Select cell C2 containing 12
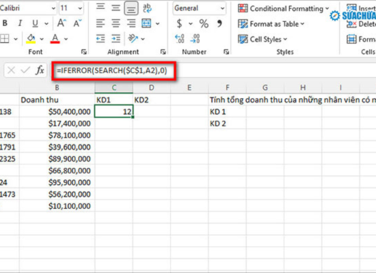Screen dimensions: 376x273 point(114,111)
